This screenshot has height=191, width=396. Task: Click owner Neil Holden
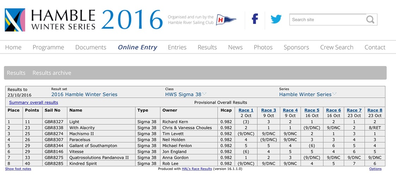point(174,140)
